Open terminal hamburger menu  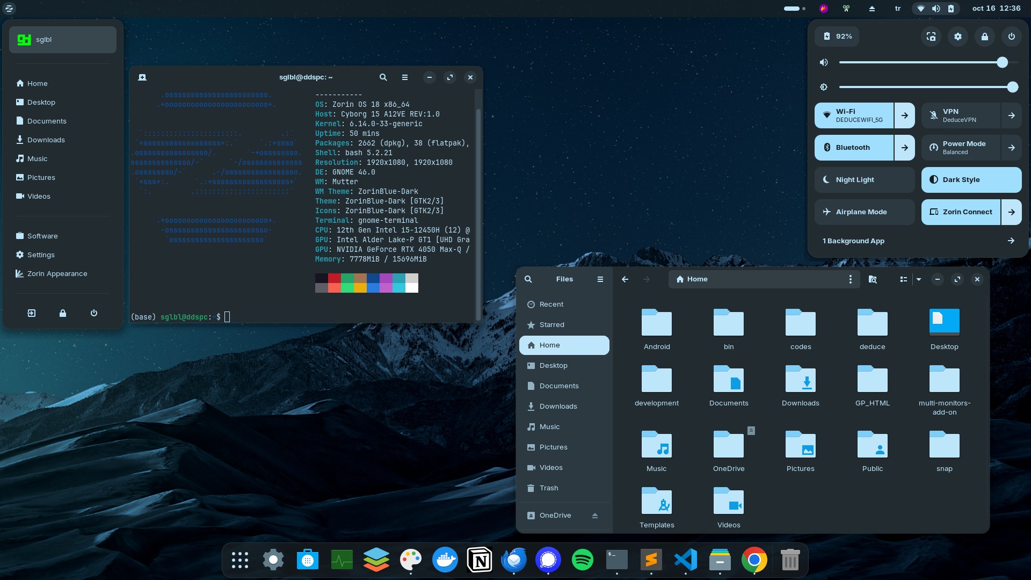click(x=405, y=77)
